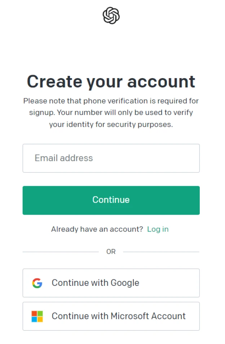Click the multicolored G beside Google text
This screenshot has height=344, width=225.
point(37,283)
